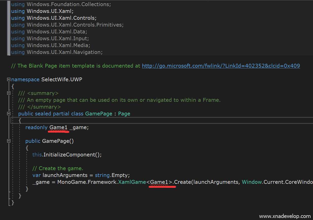Click the www.xnadevelop.com watermark text
313x220 pixels.
285,216
